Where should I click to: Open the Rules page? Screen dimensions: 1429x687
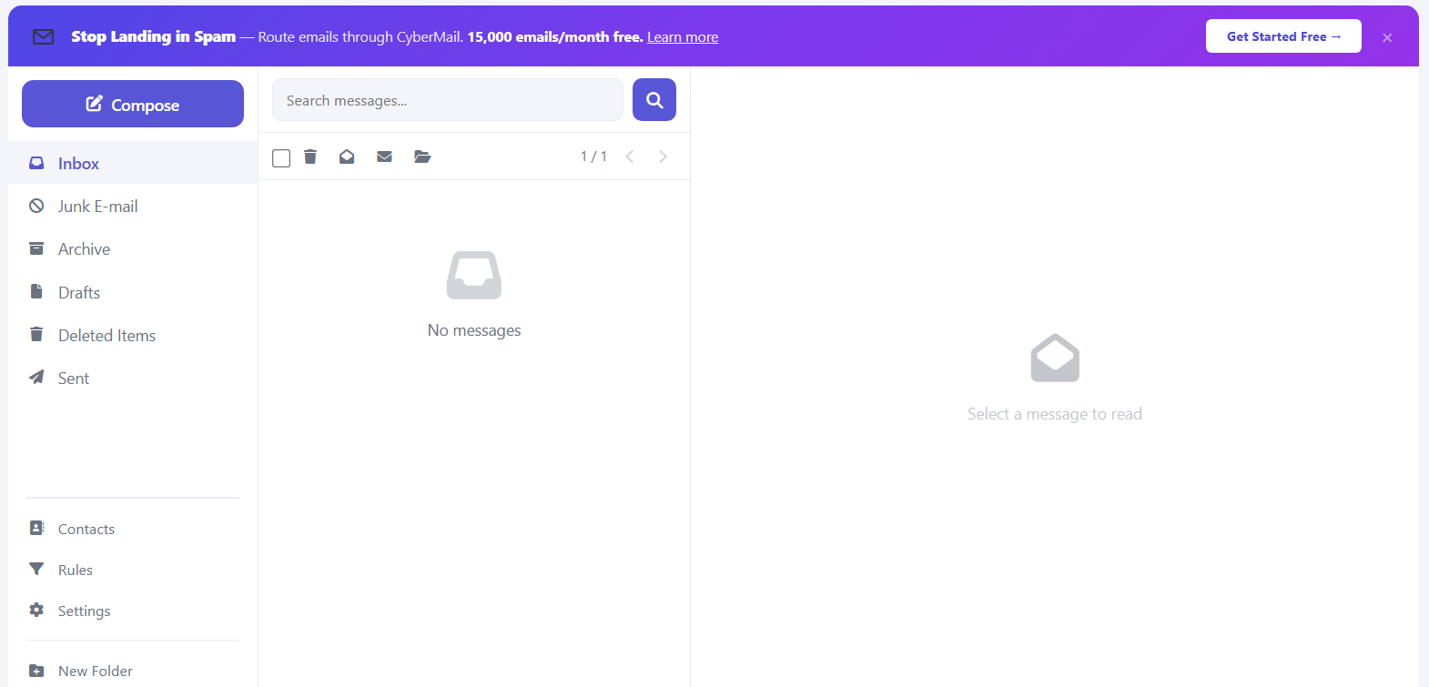coord(133,570)
